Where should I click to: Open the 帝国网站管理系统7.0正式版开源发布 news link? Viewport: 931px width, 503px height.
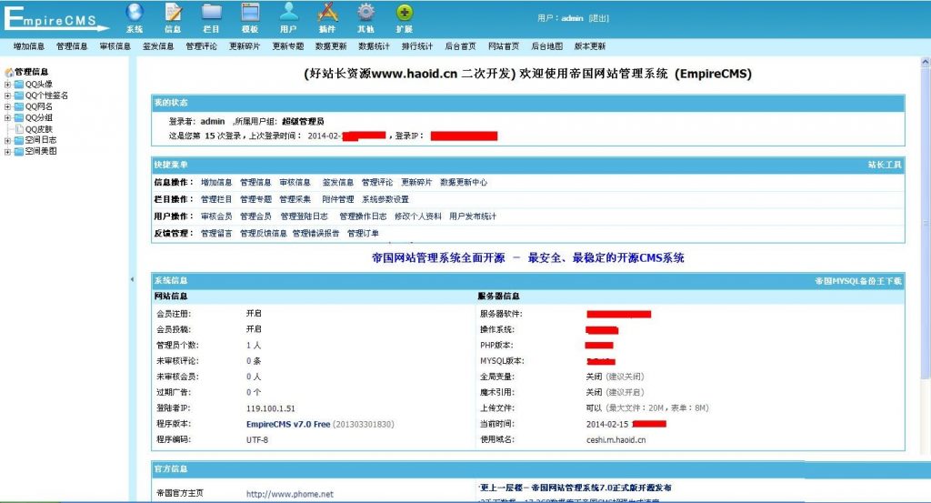tap(576, 488)
